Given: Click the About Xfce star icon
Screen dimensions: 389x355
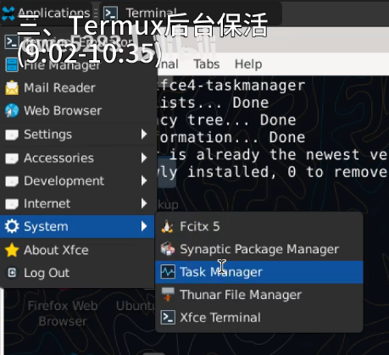Looking at the screenshot, I should click(12, 250).
